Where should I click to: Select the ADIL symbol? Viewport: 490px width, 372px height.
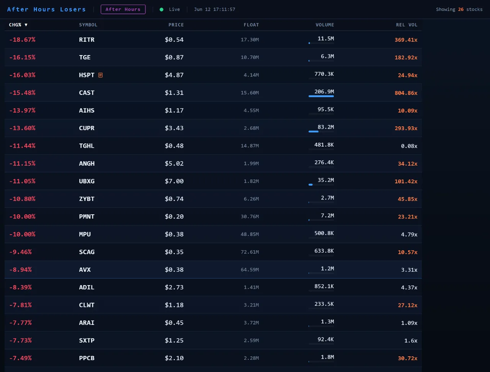(x=87, y=287)
